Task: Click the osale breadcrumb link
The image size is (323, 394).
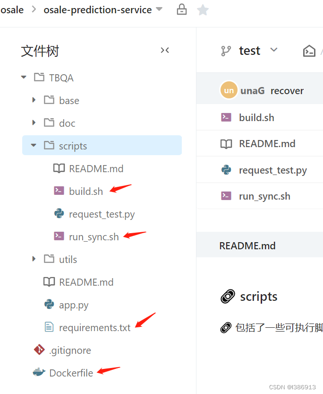Action: pos(12,9)
